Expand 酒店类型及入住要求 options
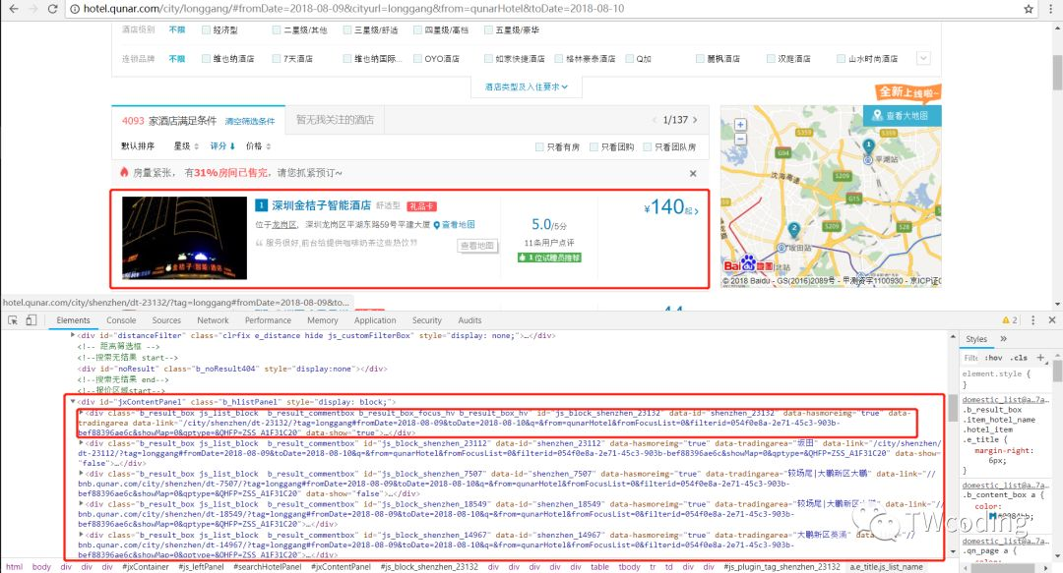Viewport: 1063px width, 573px height. pos(526,86)
